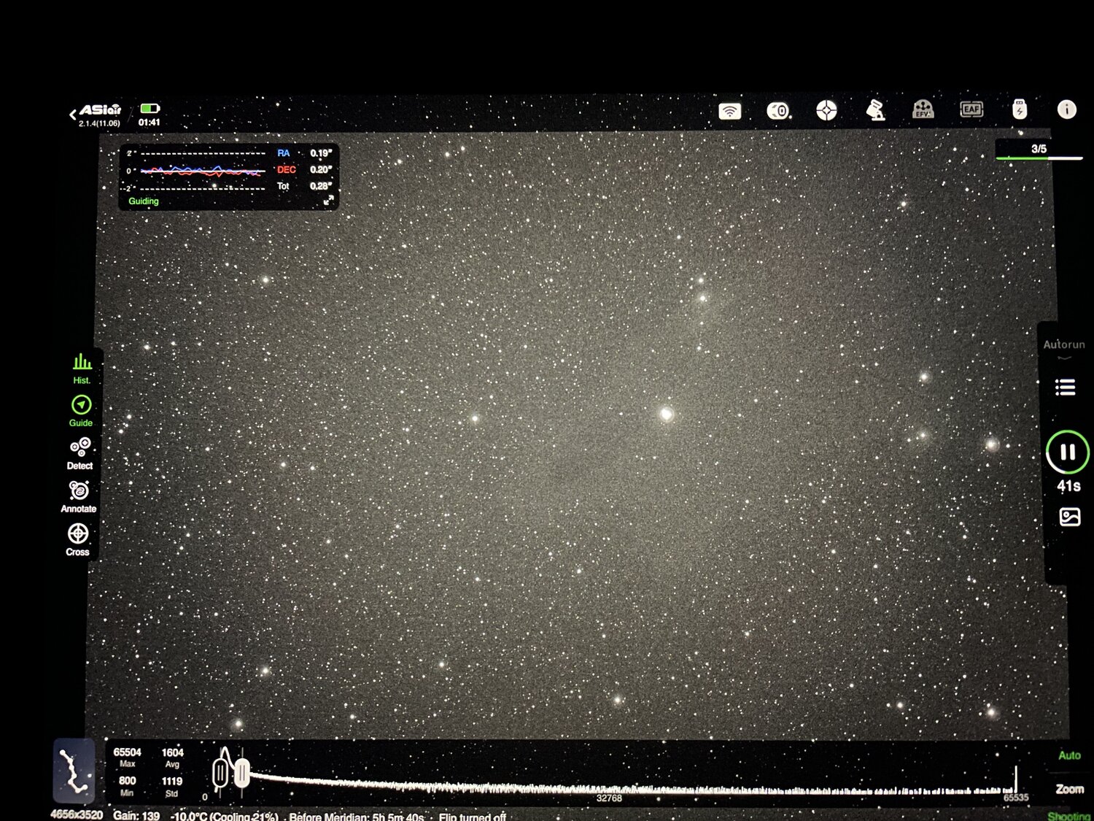Viewport: 1094px width, 821px height.
Task: Open the telescope mount settings icon
Action: click(x=875, y=110)
